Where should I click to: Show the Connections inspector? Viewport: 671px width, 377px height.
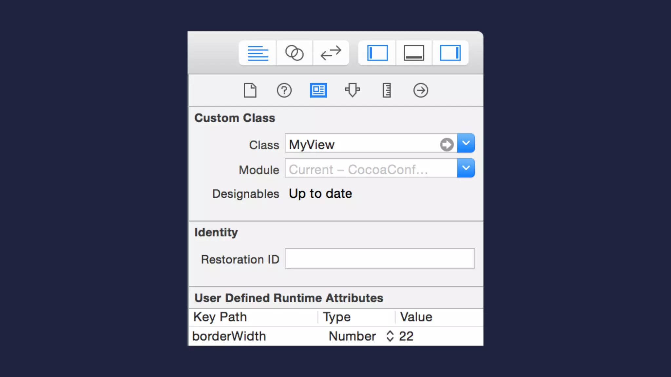click(x=421, y=90)
